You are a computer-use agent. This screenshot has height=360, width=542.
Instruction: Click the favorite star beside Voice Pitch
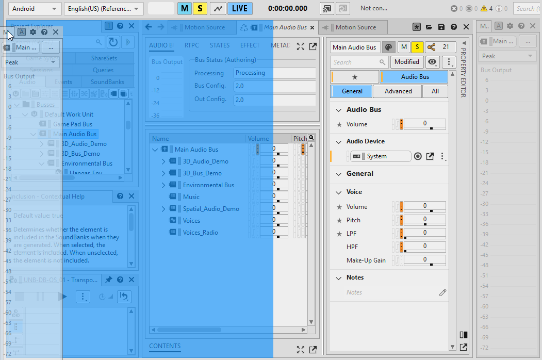pos(339,220)
